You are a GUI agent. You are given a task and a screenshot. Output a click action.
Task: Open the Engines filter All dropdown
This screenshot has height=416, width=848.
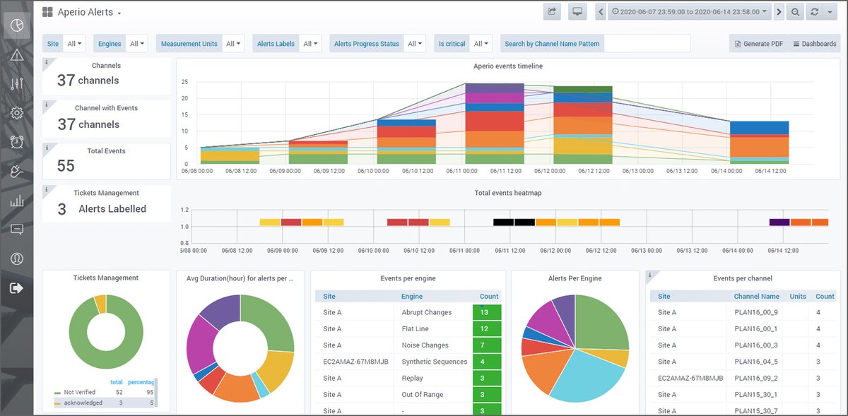(137, 44)
